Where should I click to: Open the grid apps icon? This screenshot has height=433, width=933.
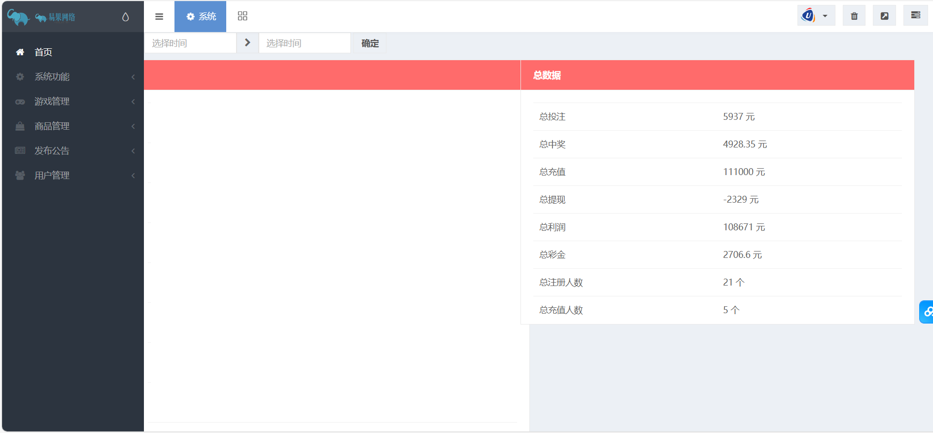click(x=242, y=16)
